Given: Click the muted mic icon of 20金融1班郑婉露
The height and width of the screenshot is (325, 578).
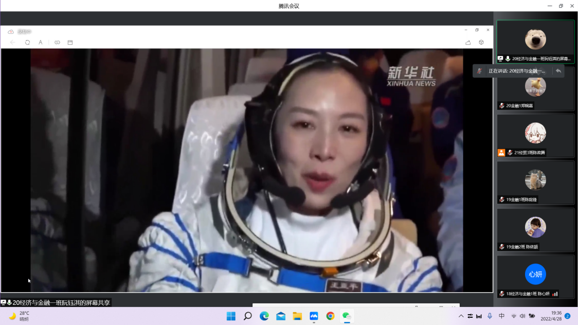Looking at the screenshot, I should point(502,106).
